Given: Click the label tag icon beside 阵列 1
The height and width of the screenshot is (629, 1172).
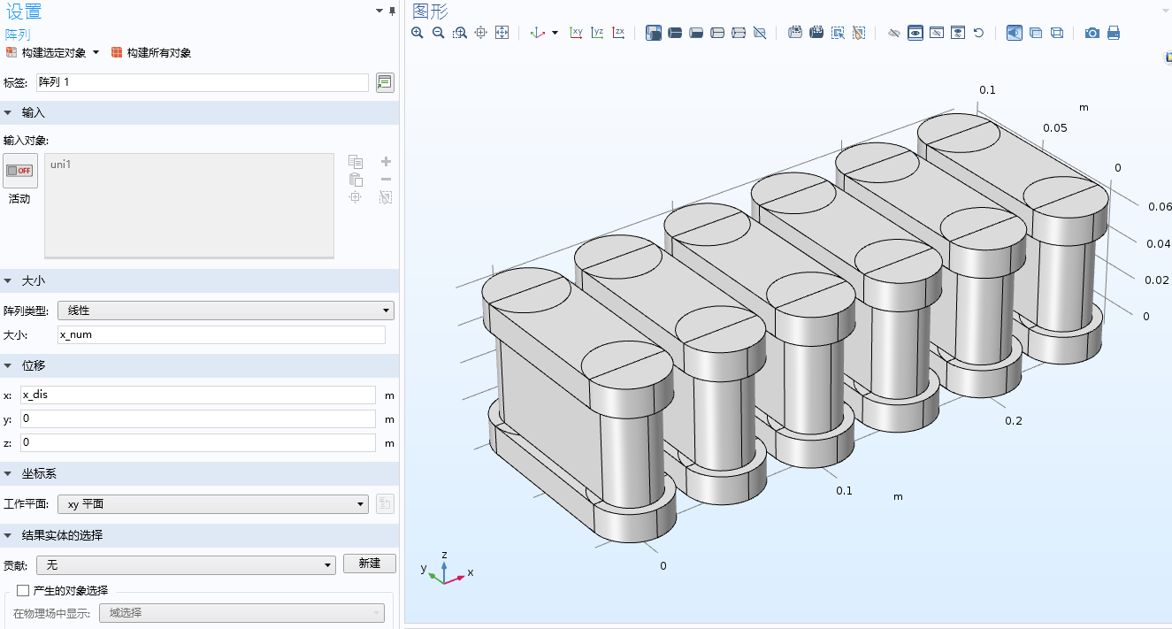Looking at the screenshot, I should point(385,82).
